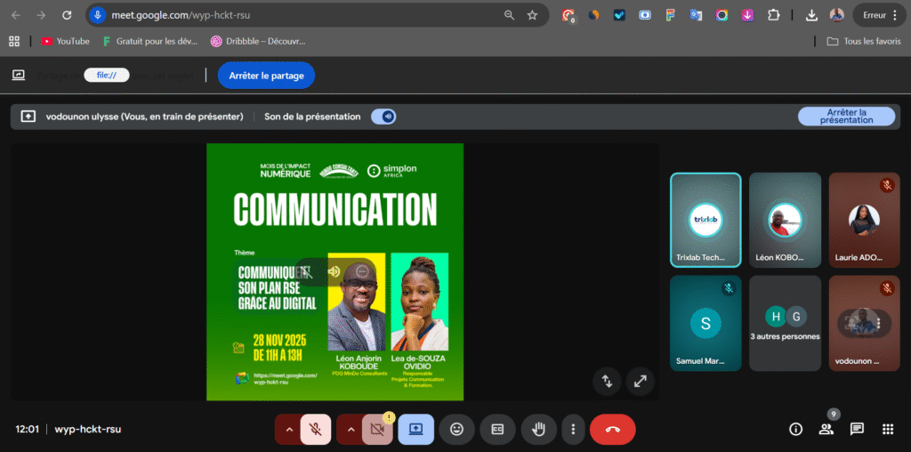Open the Tous les favoris folder
The image size is (911, 452).
[863, 41]
